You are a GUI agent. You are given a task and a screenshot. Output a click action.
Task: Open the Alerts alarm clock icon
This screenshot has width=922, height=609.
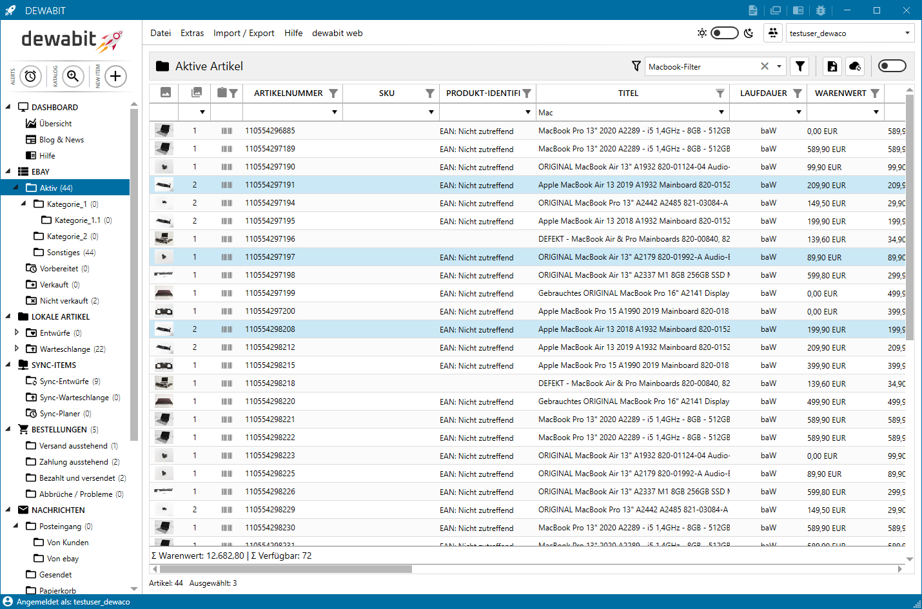[30, 76]
